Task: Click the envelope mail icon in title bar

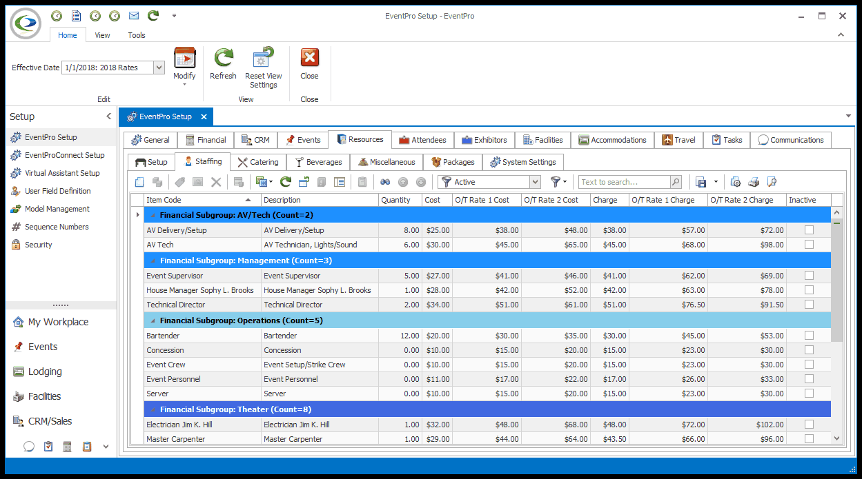Action: pos(134,15)
